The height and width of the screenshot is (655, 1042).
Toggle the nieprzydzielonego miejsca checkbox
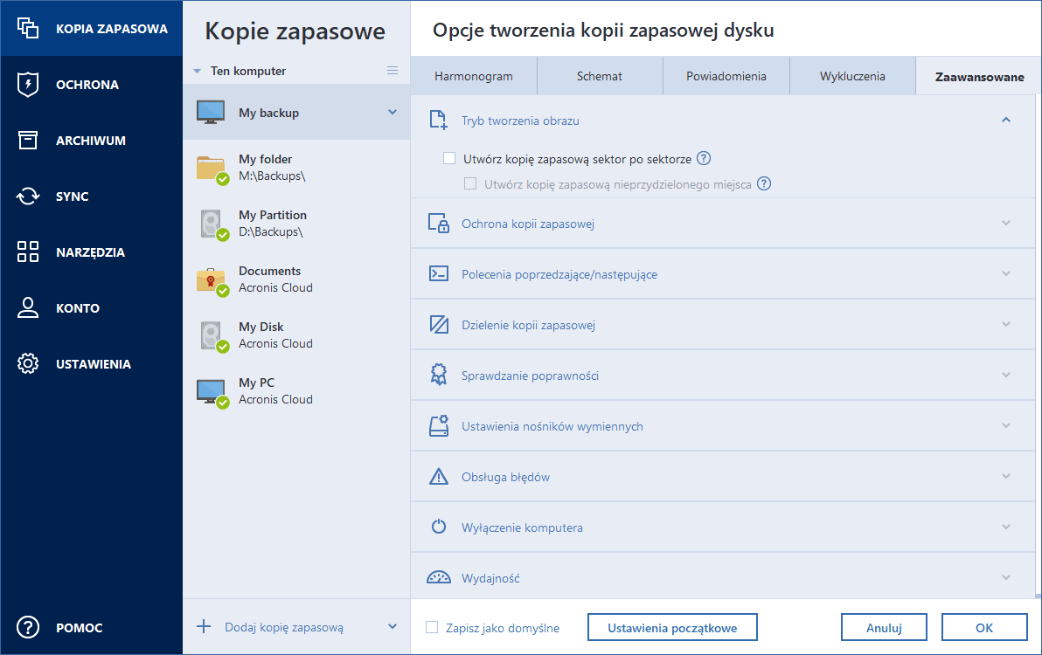tap(470, 184)
